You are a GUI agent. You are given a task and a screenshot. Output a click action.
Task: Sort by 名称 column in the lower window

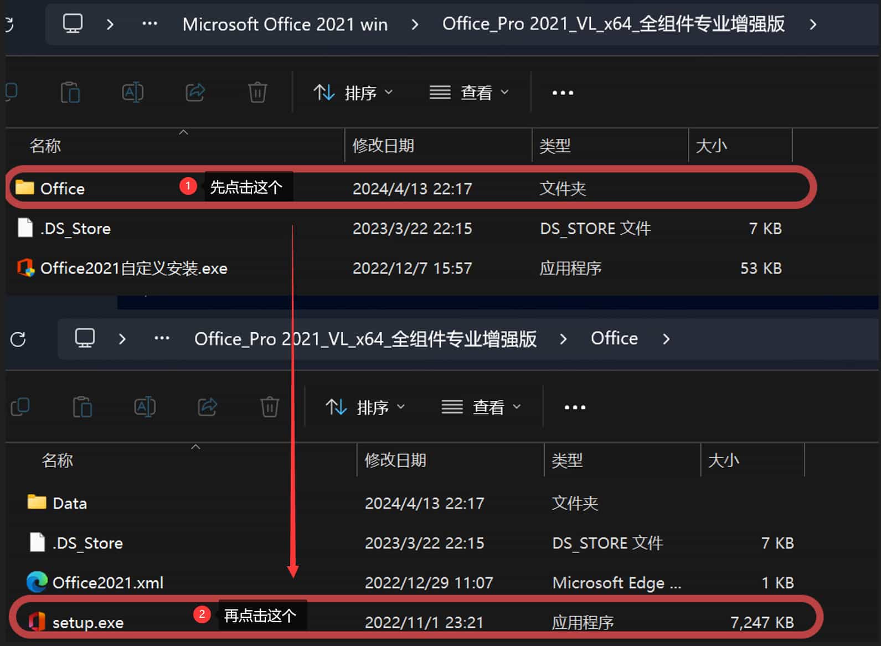point(58,461)
